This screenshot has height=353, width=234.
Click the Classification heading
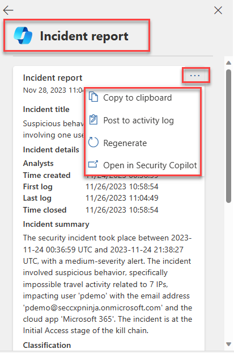point(47,345)
